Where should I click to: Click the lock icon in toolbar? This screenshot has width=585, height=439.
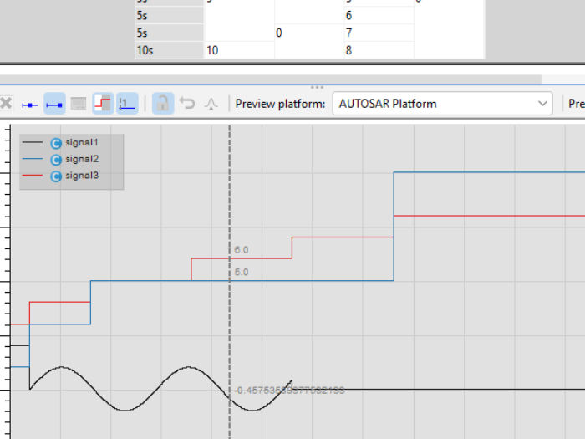click(162, 104)
